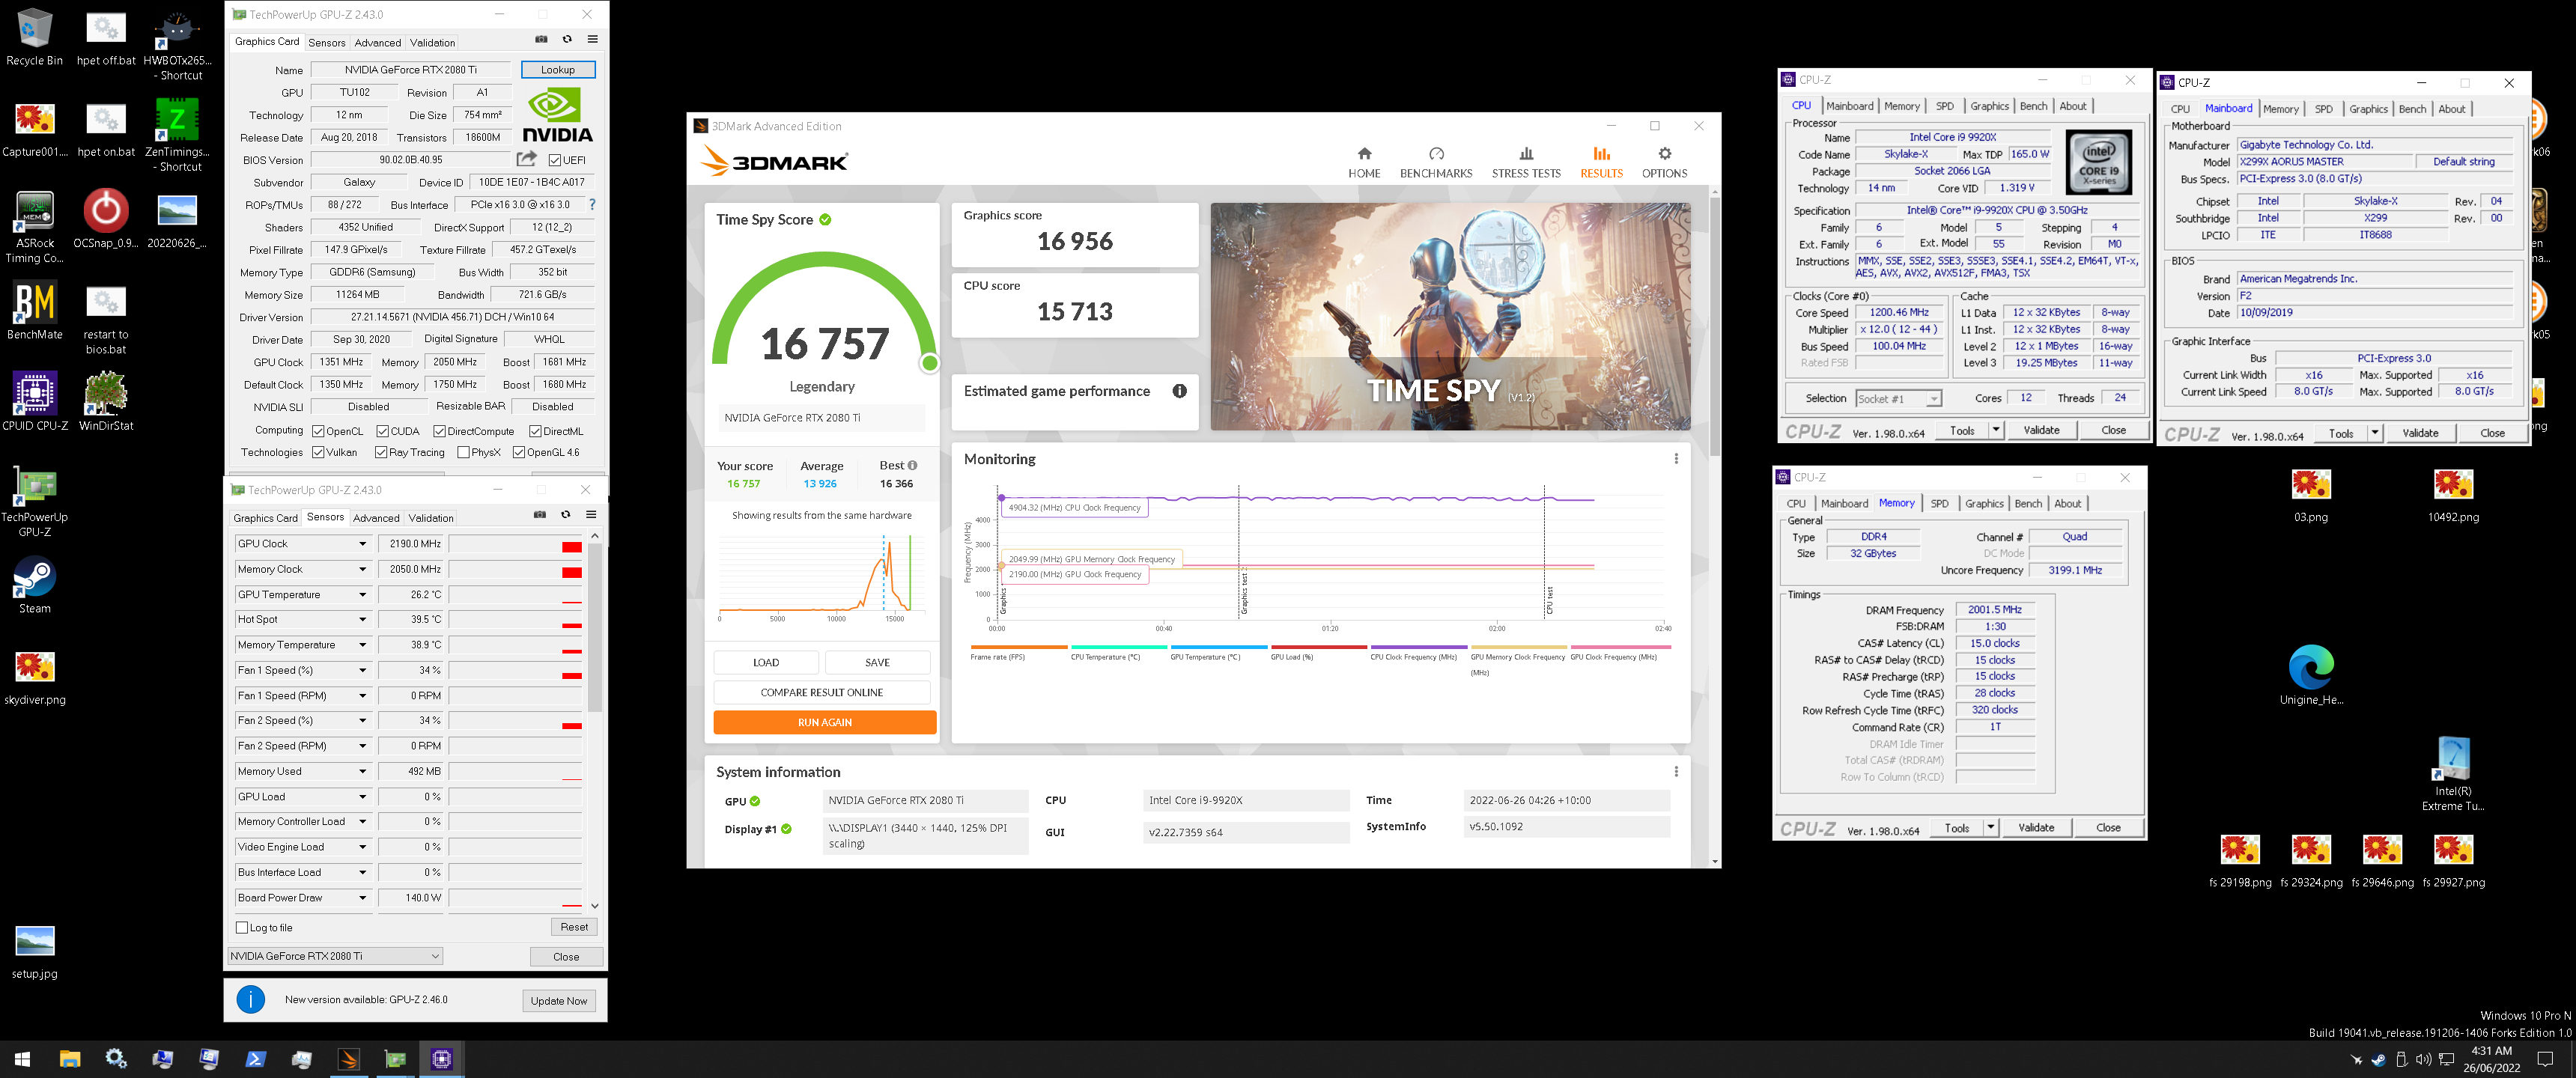Open the Recycle Bin desktop icon

tap(34, 38)
